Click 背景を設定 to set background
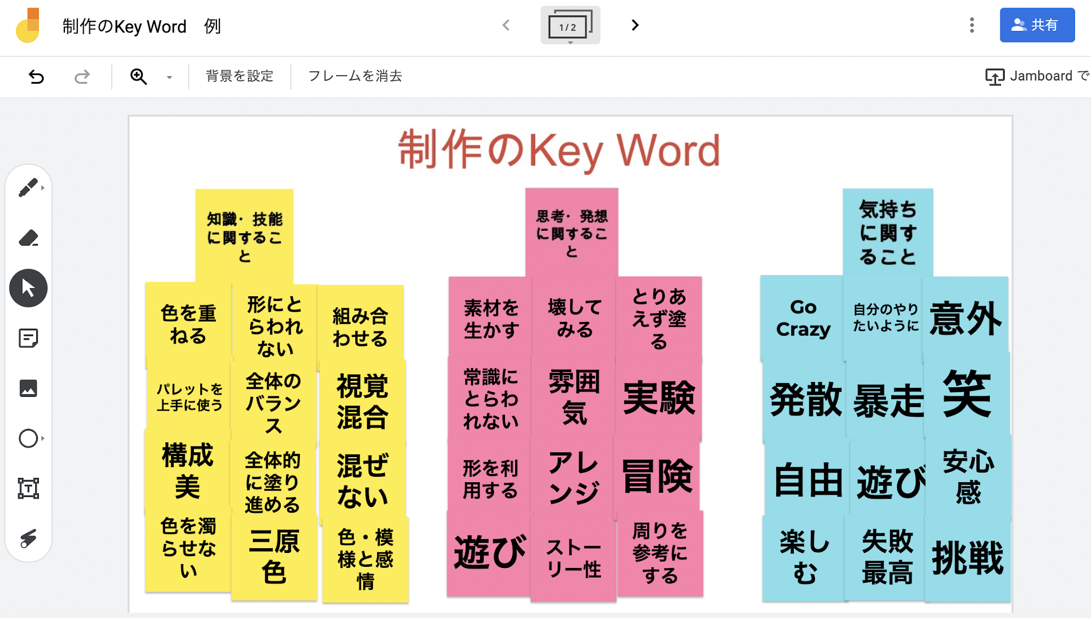The width and height of the screenshot is (1091, 618). (240, 76)
